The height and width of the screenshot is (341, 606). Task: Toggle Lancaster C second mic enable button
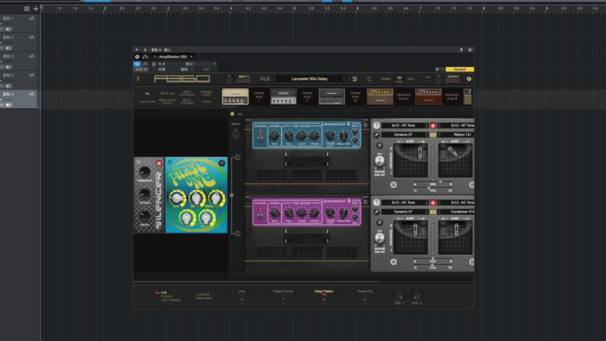[433, 135]
